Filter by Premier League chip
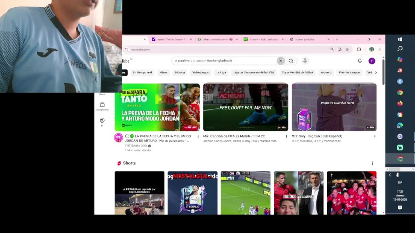 tap(349, 72)
